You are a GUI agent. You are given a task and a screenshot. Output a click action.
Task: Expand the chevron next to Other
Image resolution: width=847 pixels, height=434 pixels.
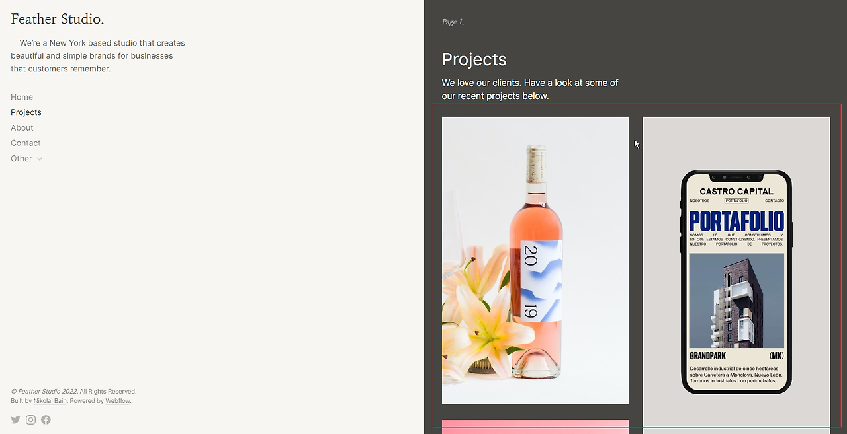40,159
